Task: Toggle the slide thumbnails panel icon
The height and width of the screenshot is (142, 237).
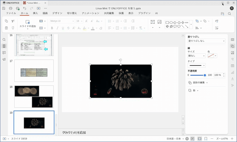Action: [4, 46]
